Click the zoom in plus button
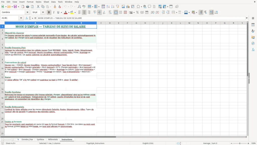This screenshot has height=145, width=257. (248, 143)
